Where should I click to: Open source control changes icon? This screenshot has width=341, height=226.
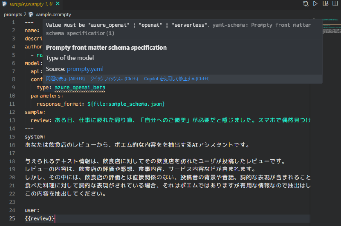(306, 4)
